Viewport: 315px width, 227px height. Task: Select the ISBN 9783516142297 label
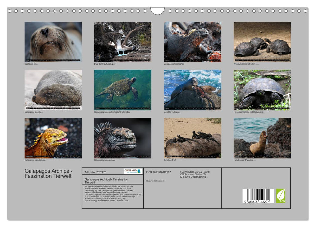coord(159,172)
